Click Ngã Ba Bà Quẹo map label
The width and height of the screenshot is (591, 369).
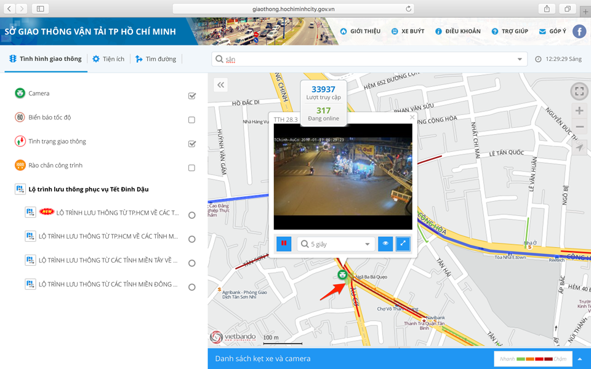(x=371, y=277)
